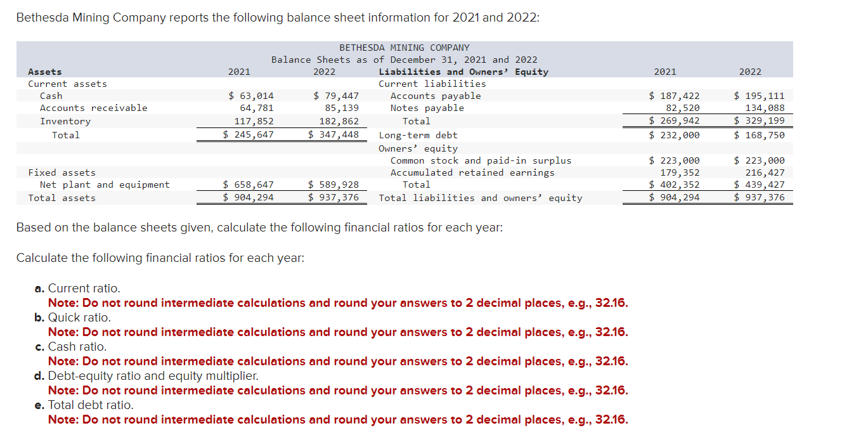Click 2022 inventory value 182,862
The image size is (842, 442).
pyautogui.click(x=339, y=121)
